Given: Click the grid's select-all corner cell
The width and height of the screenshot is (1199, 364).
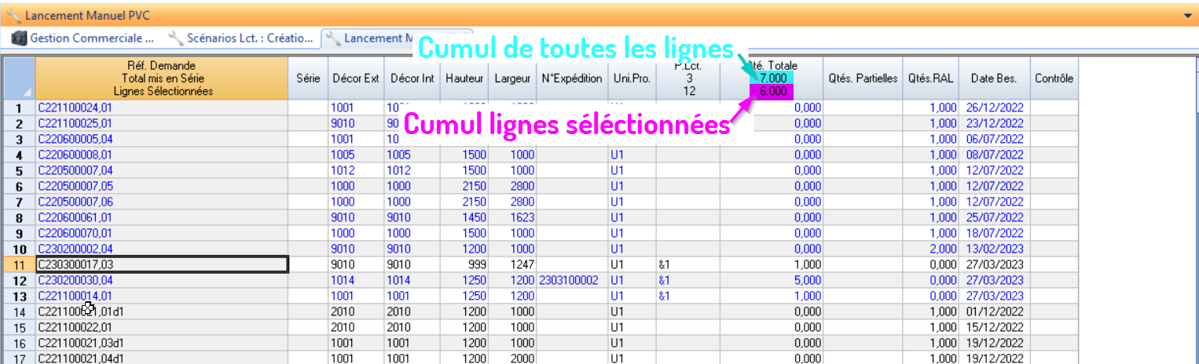Looking at the screenshot, I should coord(18,78).
